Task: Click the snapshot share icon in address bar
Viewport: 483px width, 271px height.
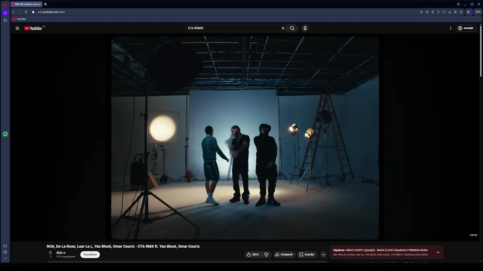Action: [x=421, y=12]
